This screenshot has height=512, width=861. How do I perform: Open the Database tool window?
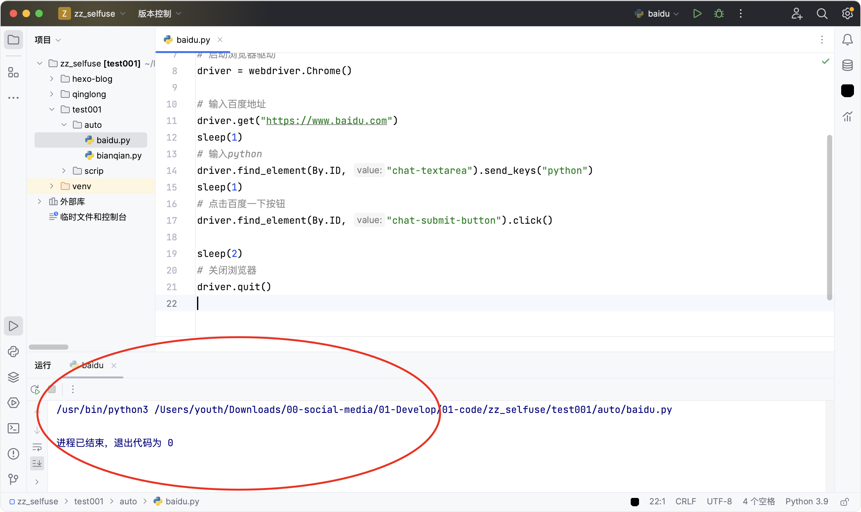coord(847,65)
